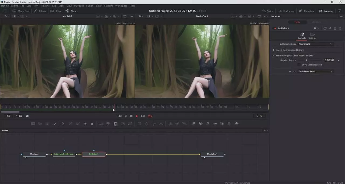The height and width of the screenshot is (184, 345).
Task: Open the Output dropdown
Action: (315, 72)
